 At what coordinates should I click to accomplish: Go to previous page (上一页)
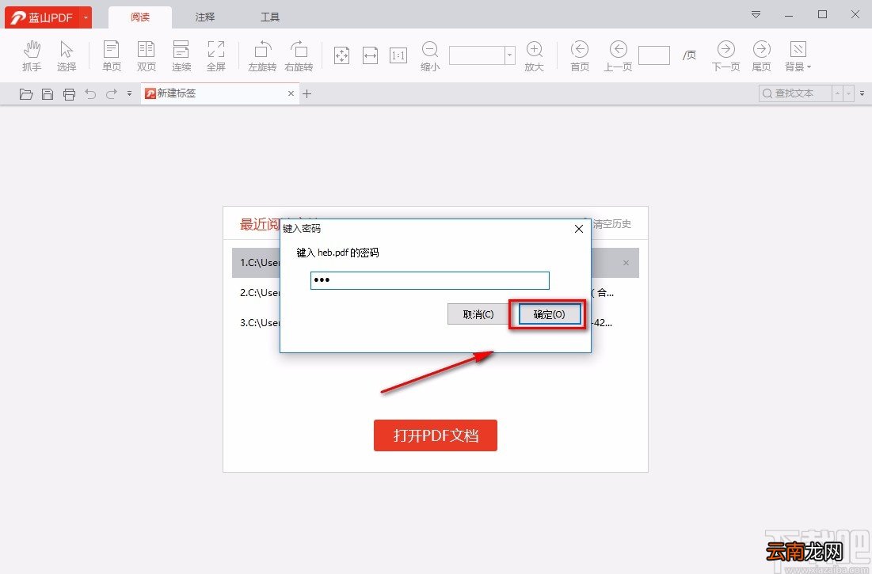(x=618, y=55)
